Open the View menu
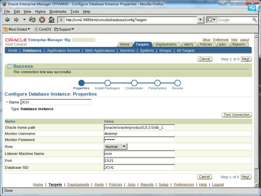 tap(27, 11)
